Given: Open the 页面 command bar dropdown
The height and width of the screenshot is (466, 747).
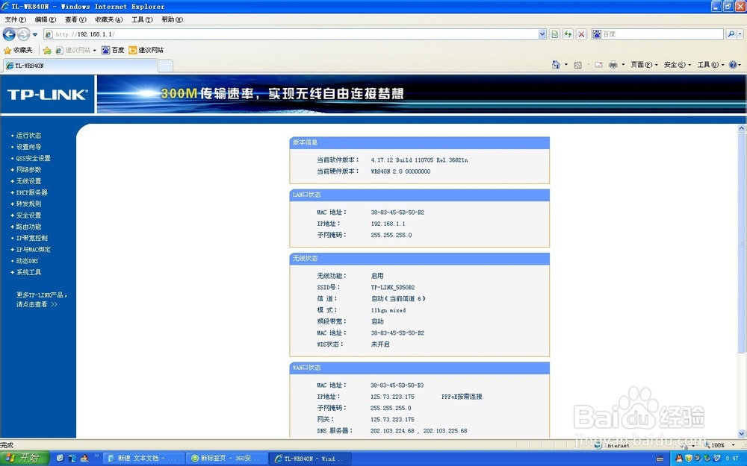Looking at the screenshot, I should [x=644, y=65].
